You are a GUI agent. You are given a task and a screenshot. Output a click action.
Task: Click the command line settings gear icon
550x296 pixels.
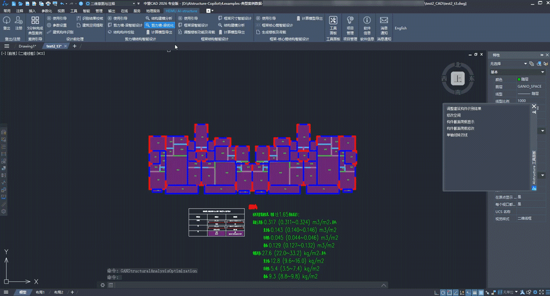coord(103,285)
